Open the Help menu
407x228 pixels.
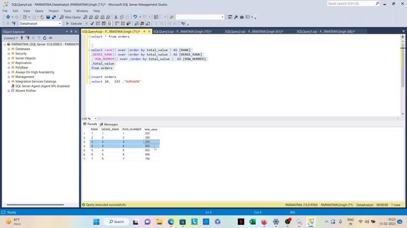[97, 11]
